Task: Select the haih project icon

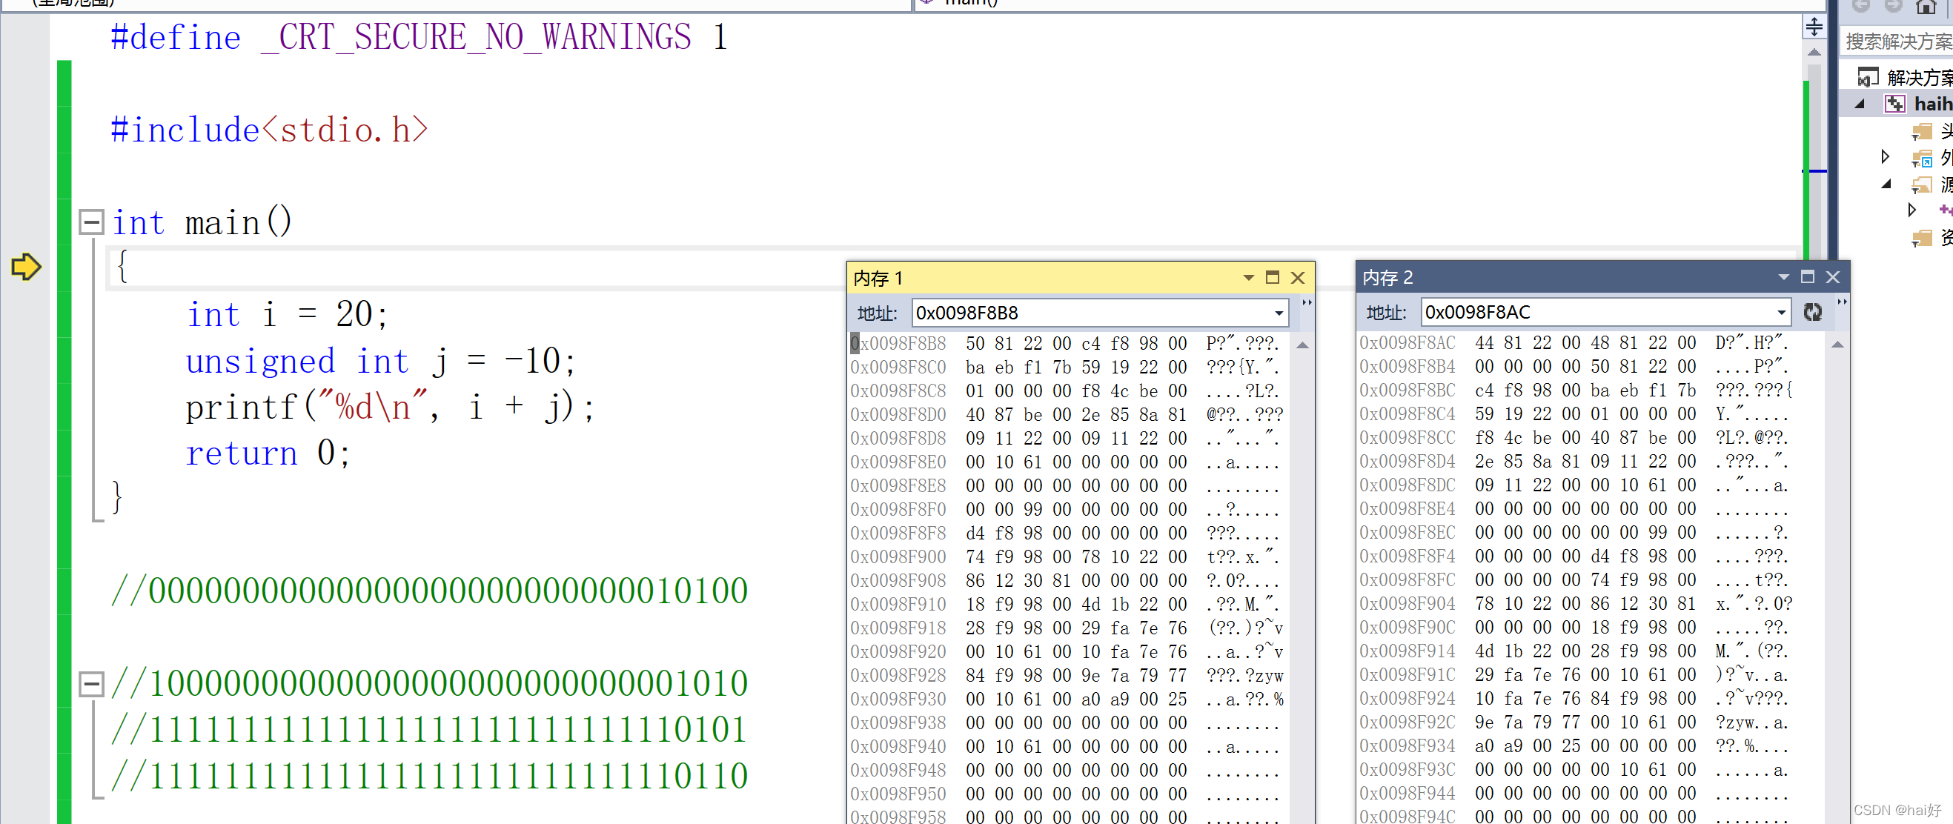Action: point(1894,104)
